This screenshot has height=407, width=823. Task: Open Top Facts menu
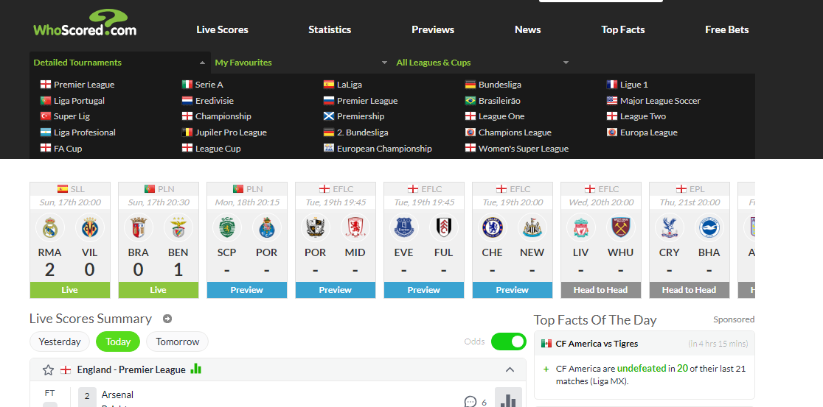[x=623, y=30]
